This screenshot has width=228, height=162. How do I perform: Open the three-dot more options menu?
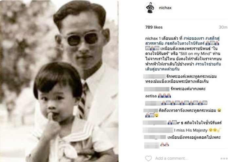224,158
